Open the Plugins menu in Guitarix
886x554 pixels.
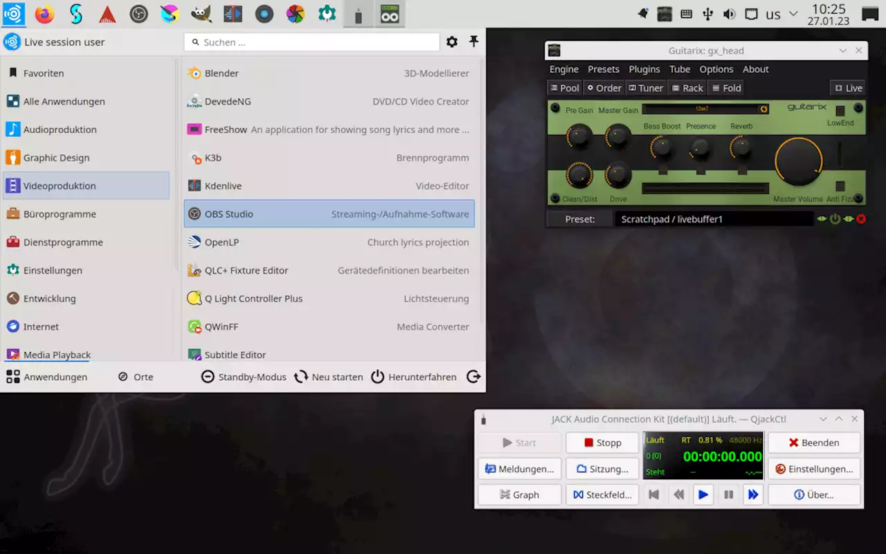pyautogui.click(x=644, y=69)
